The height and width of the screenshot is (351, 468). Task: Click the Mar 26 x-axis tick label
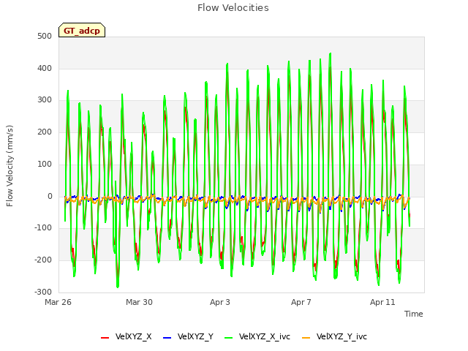58,302
